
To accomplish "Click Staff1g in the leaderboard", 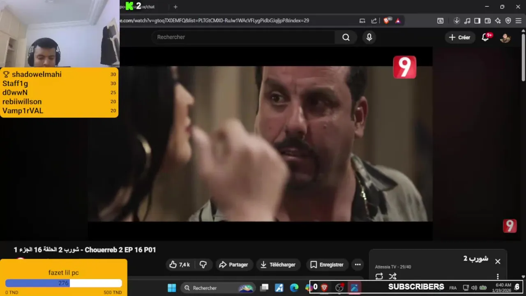I will 15,83.
